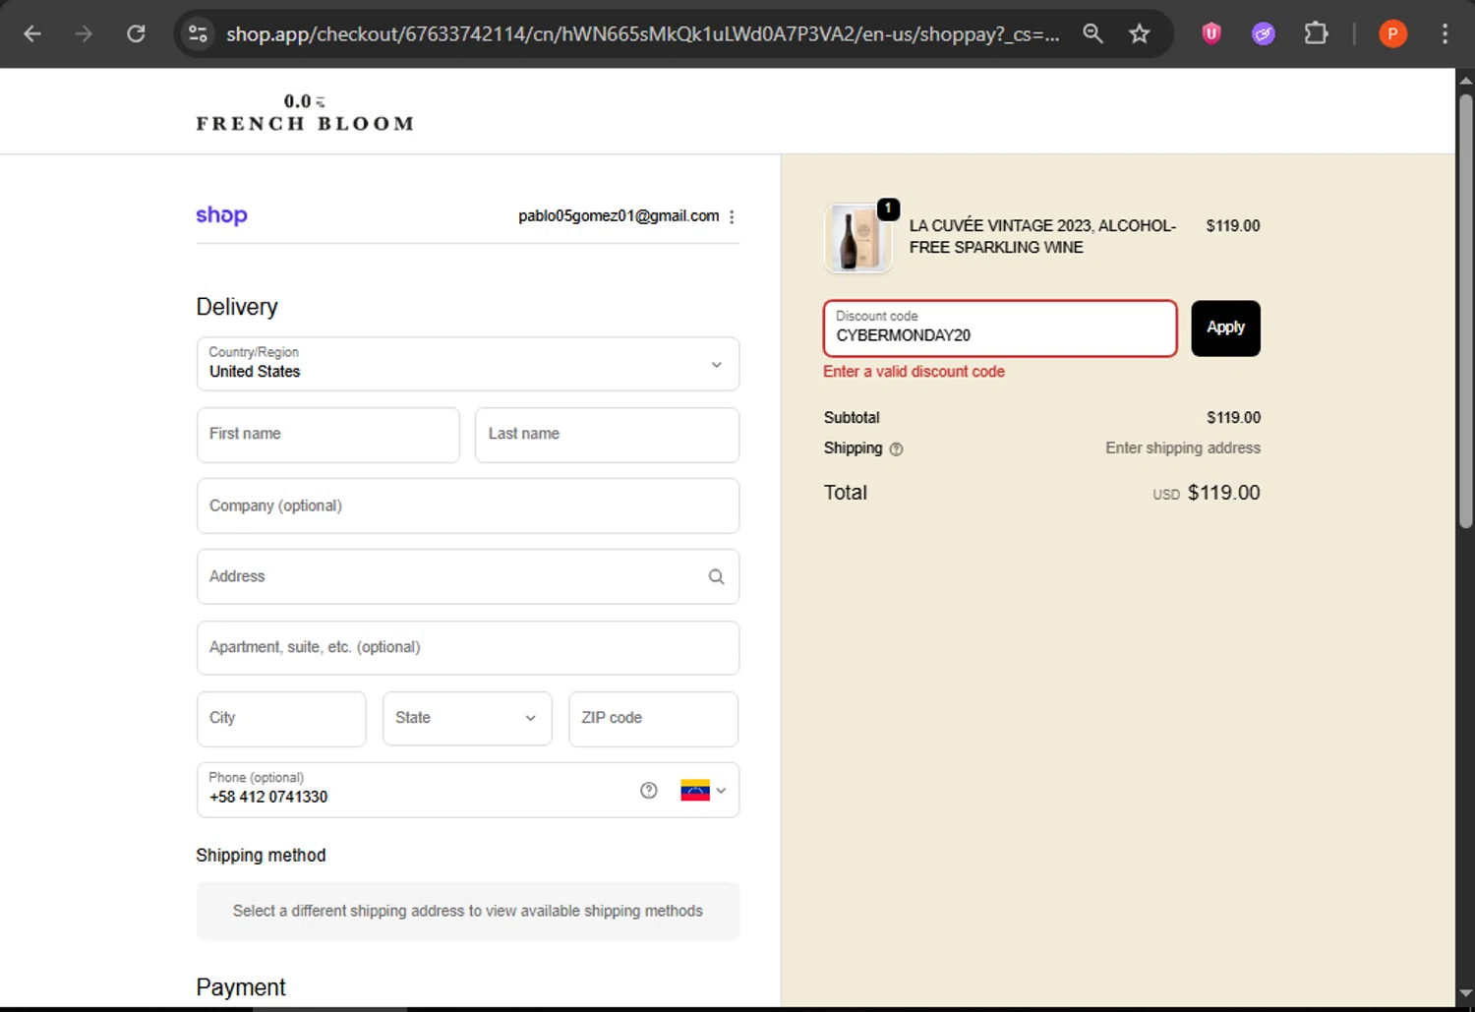Click the 'Enter a valid discount code' error
Screen dimensions: 1475x1012
click(x=914, y=372)
